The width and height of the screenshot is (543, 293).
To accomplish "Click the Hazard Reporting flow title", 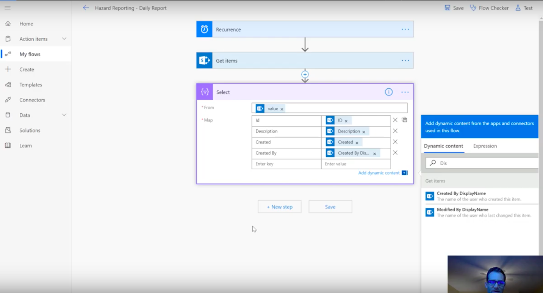I will [131, 8].
